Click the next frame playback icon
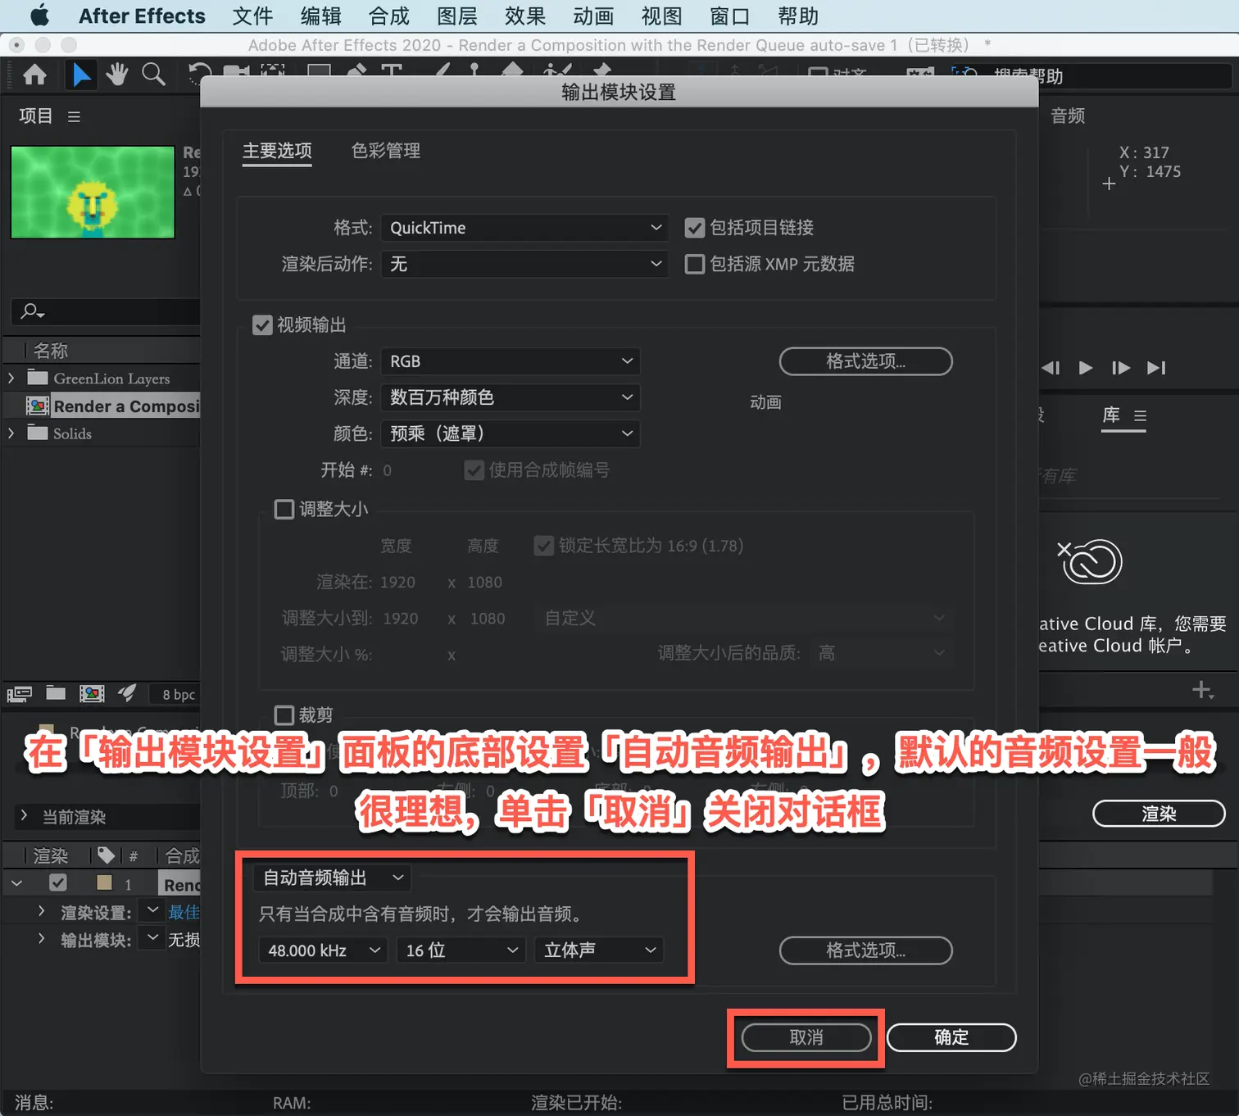Viewport: 1239px width, 1116px height. (1121, 368)
